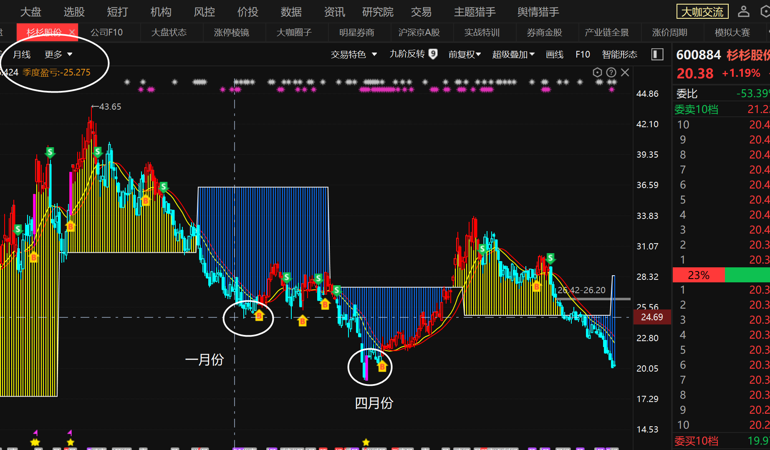Image resolution: width=770 pixels, height=450 pixels.
Task: Open the 前复权 dropdown
Action: pyautogui.click(x=465, y=54)
